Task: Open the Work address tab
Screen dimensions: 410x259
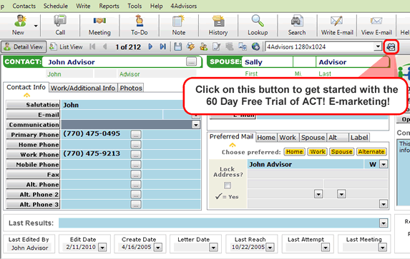Action: tap(288, 138)
